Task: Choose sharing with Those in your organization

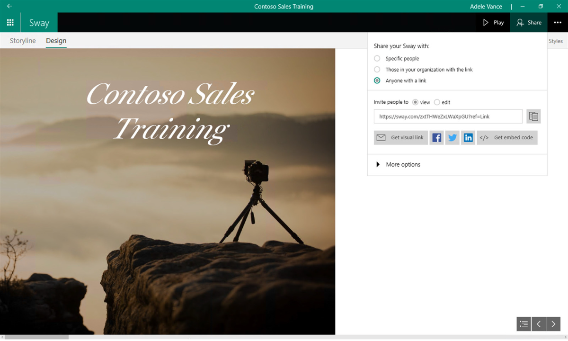Action: (x=377, y=69)
